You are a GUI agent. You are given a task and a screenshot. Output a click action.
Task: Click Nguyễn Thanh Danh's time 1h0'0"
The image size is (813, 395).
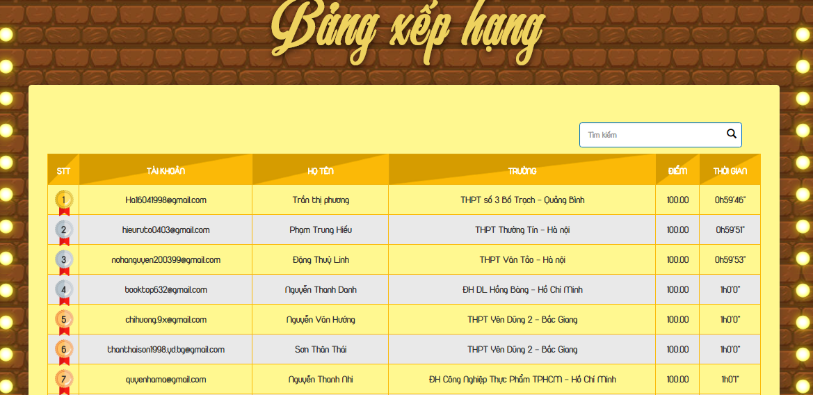(730, 290)
